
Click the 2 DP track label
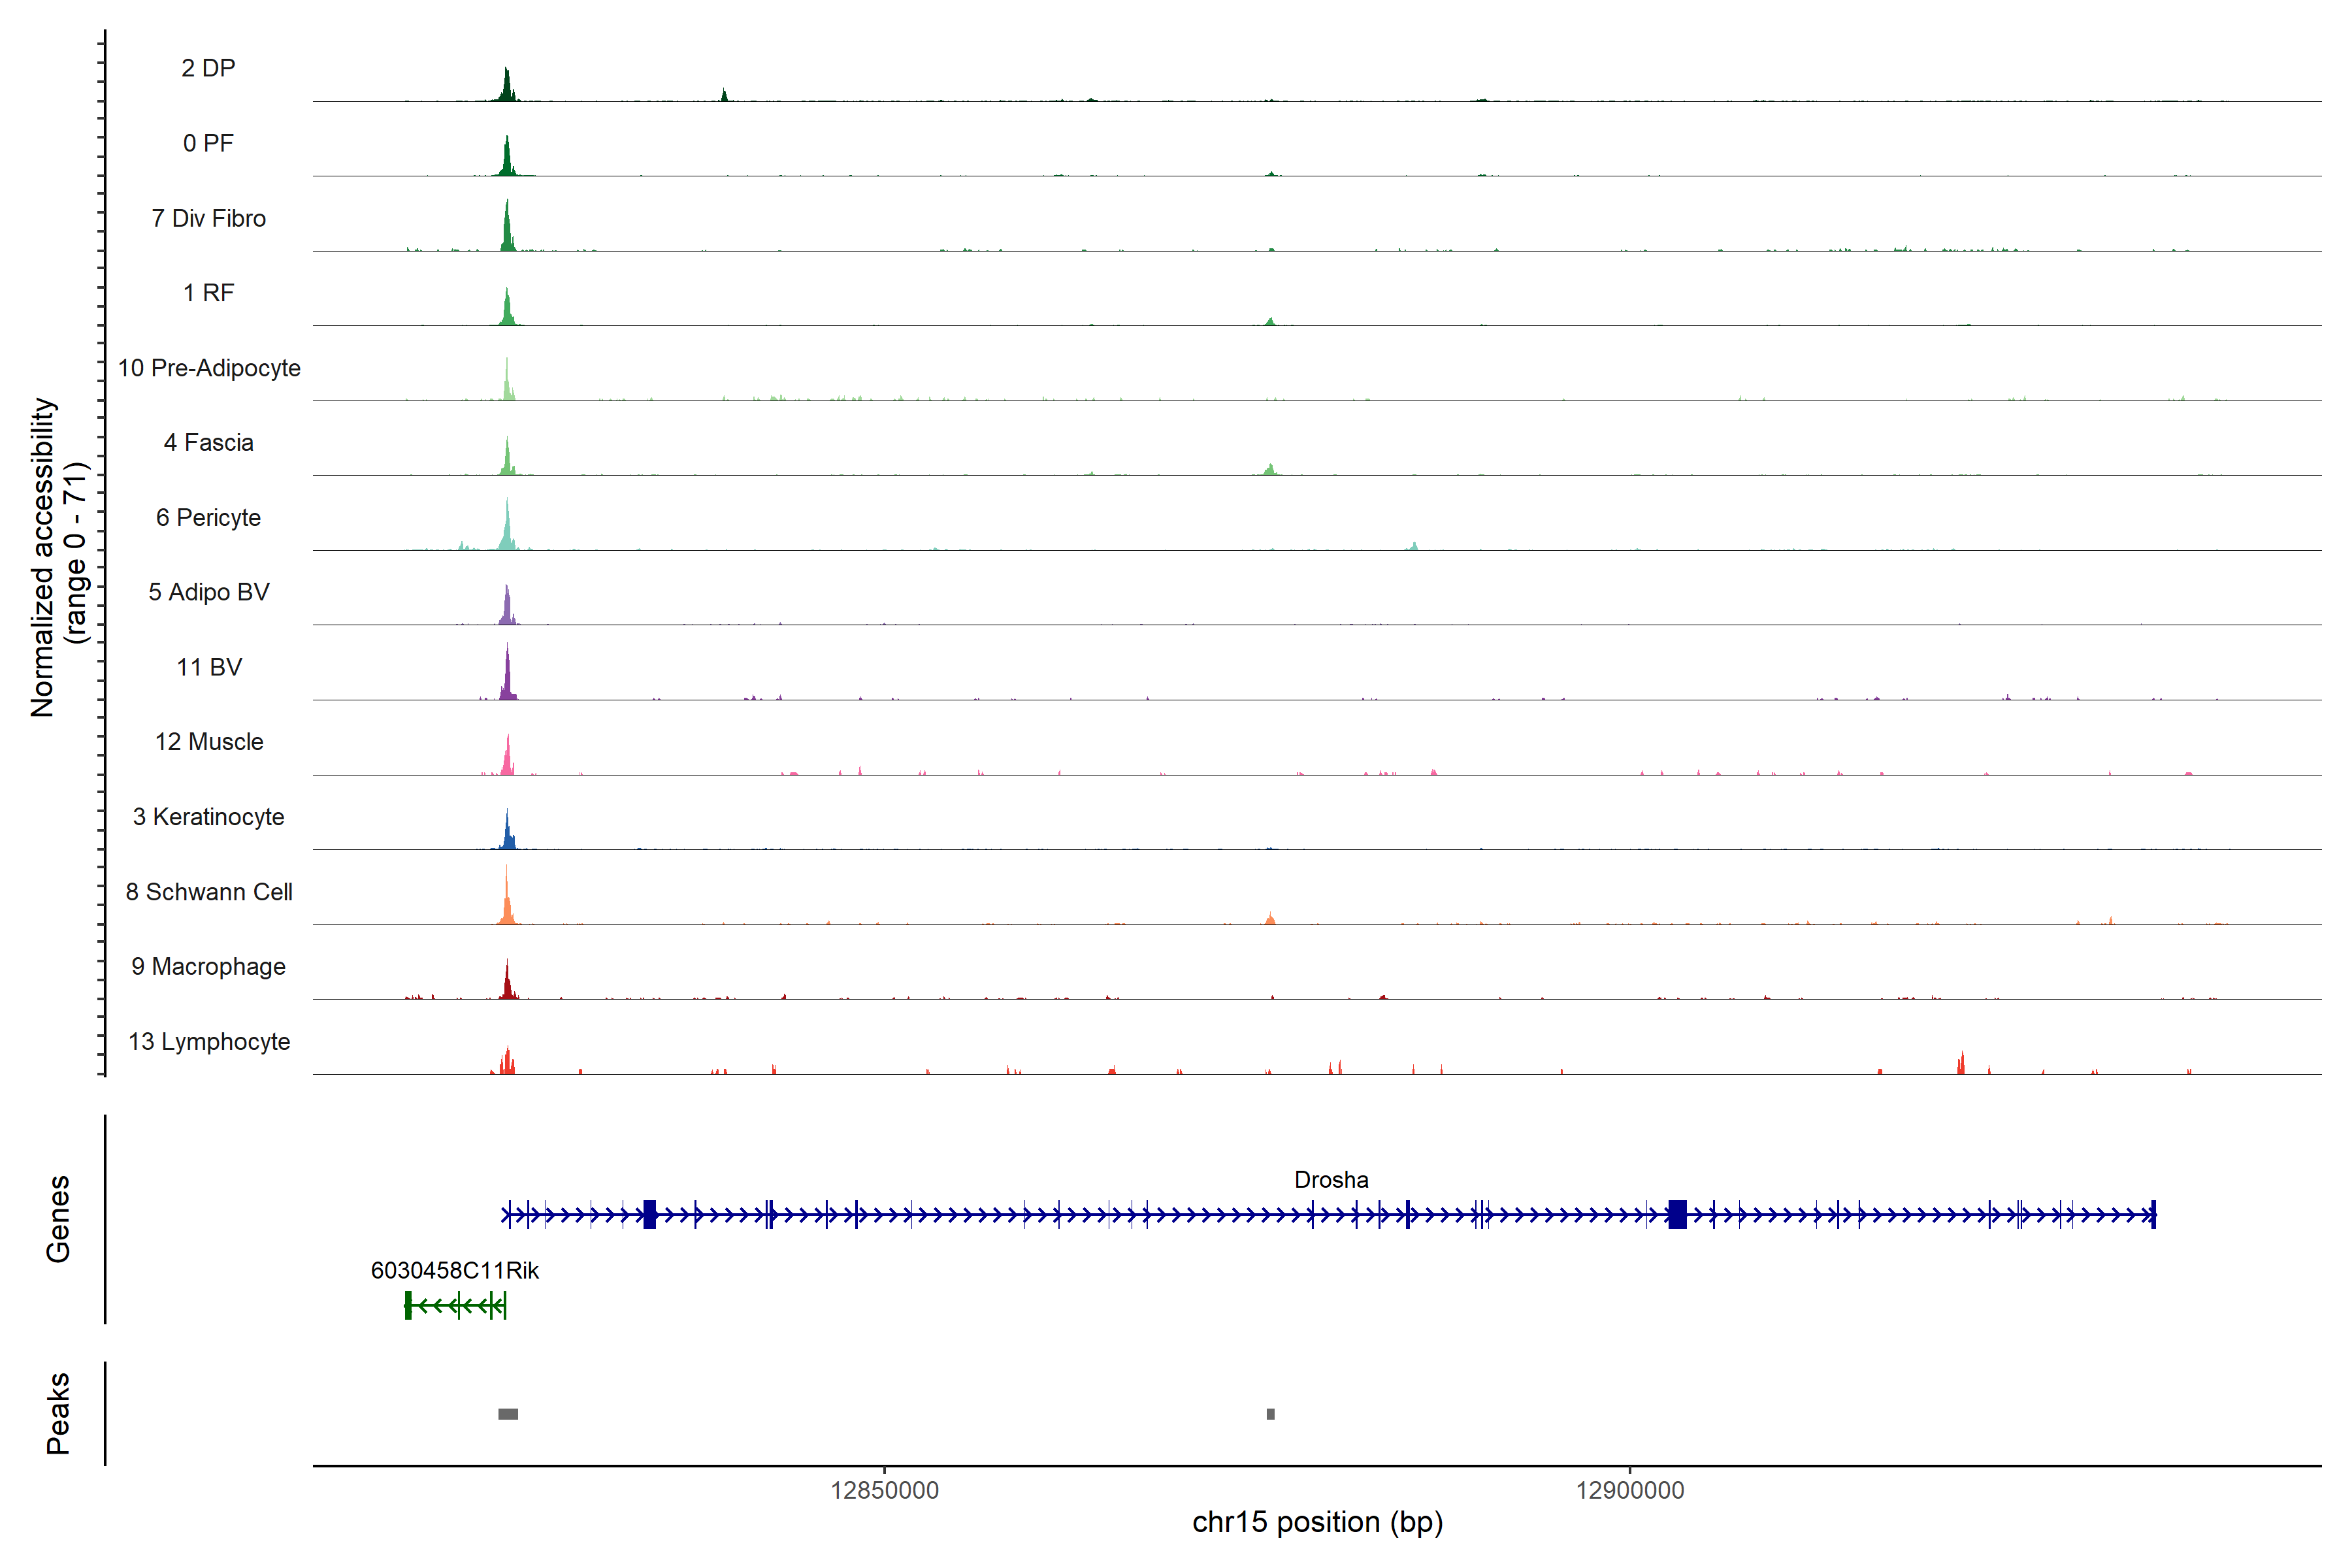pyautogui.click(x=208, y=68)
